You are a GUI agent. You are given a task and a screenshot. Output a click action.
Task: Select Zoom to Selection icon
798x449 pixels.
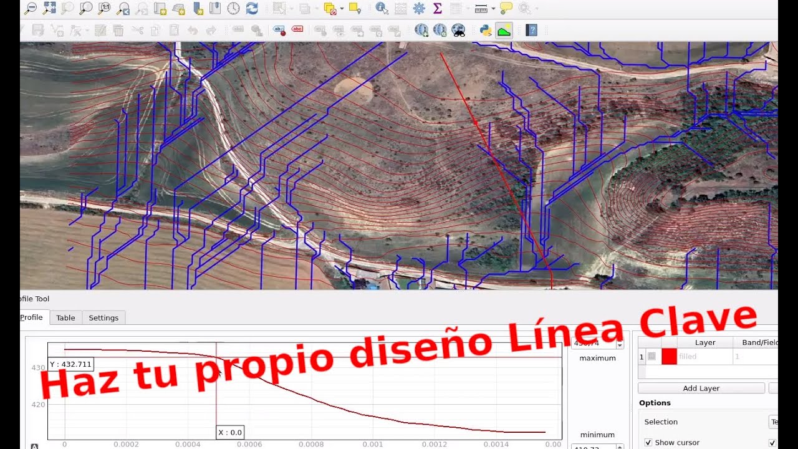(x=67, y=8)
